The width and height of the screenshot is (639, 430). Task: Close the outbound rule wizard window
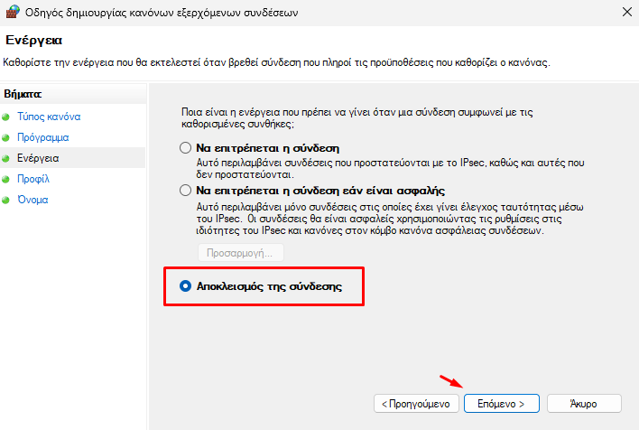pyautogui.click(x=627, y=13)
